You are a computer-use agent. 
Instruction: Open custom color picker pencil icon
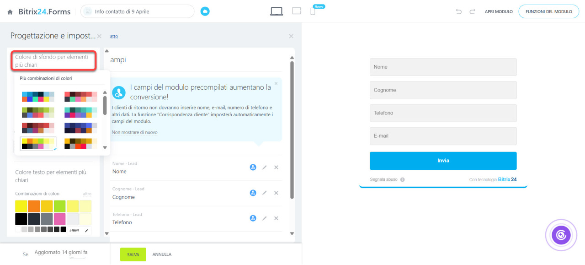[86, 230]
